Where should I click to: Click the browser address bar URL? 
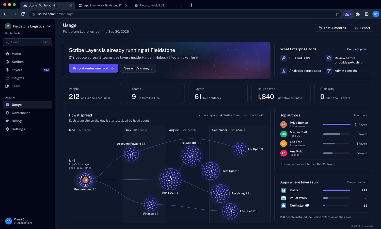pos(56,14)
